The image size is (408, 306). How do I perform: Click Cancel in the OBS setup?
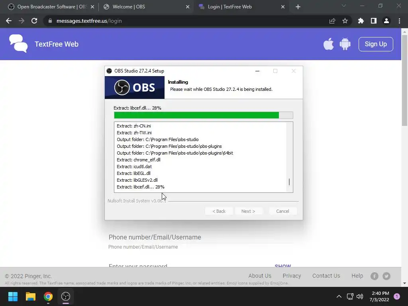[282, 211]
